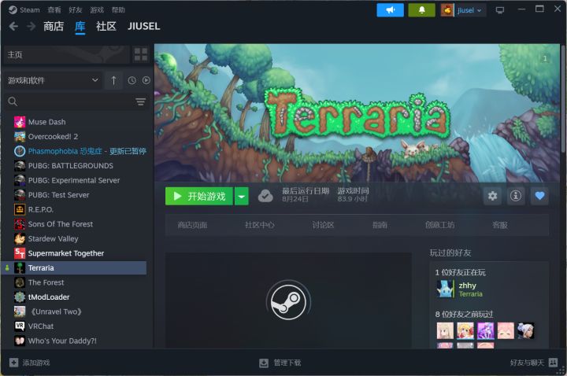Open Terraria cloud sync status

(x=265, y=196)
